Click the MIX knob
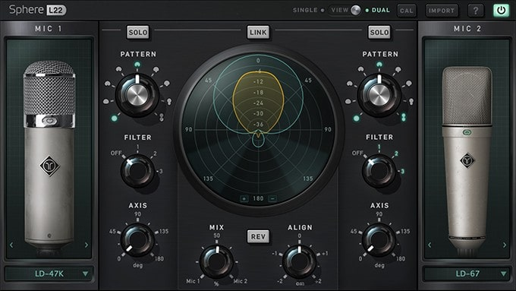 (216, 261)
